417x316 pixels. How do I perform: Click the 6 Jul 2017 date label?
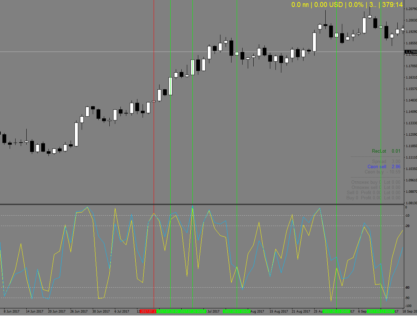tap(122, 312)
